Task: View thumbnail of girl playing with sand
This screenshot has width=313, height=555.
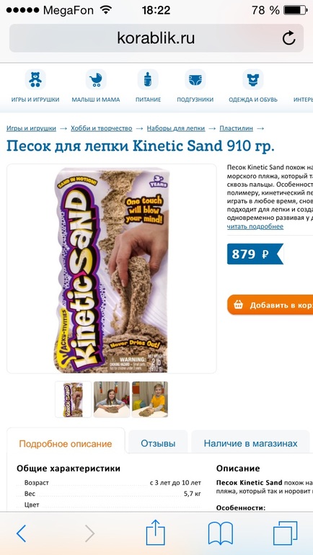Action: click(112, 399)
